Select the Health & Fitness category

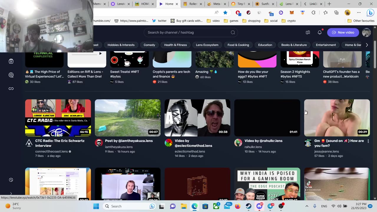click(x=176, y=45)
